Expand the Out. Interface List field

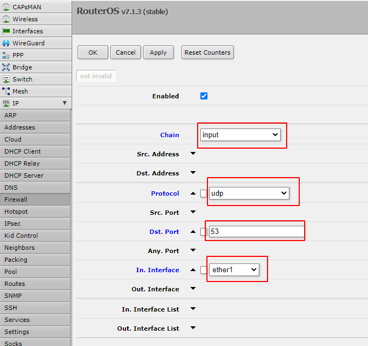(193, 328)
